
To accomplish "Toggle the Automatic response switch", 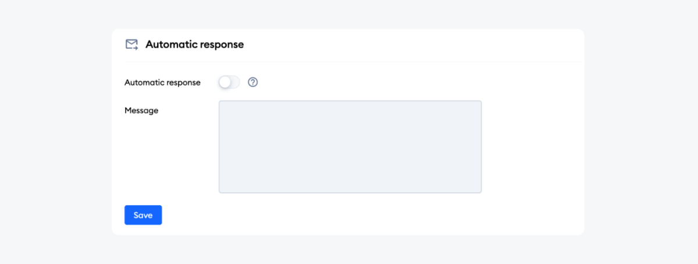I will [x=229, y=83].
